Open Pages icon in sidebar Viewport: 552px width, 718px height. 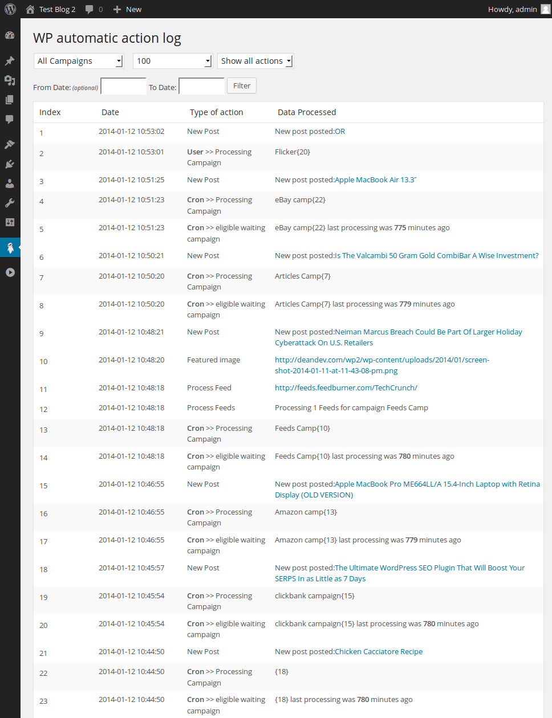[x=10, y=100]
